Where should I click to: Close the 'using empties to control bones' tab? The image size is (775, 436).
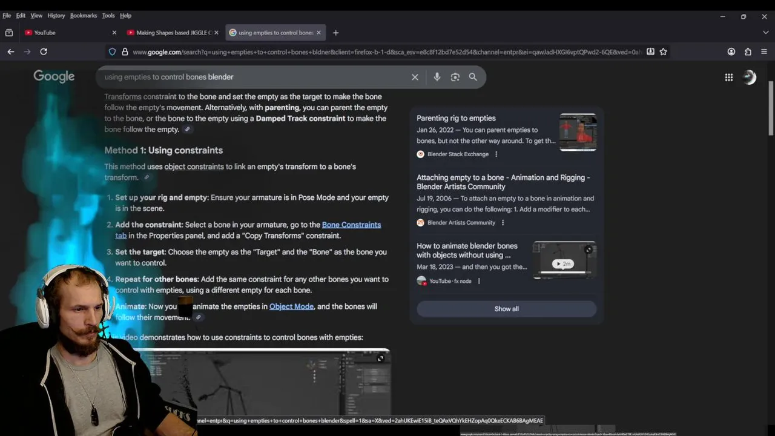click(318, 33)
